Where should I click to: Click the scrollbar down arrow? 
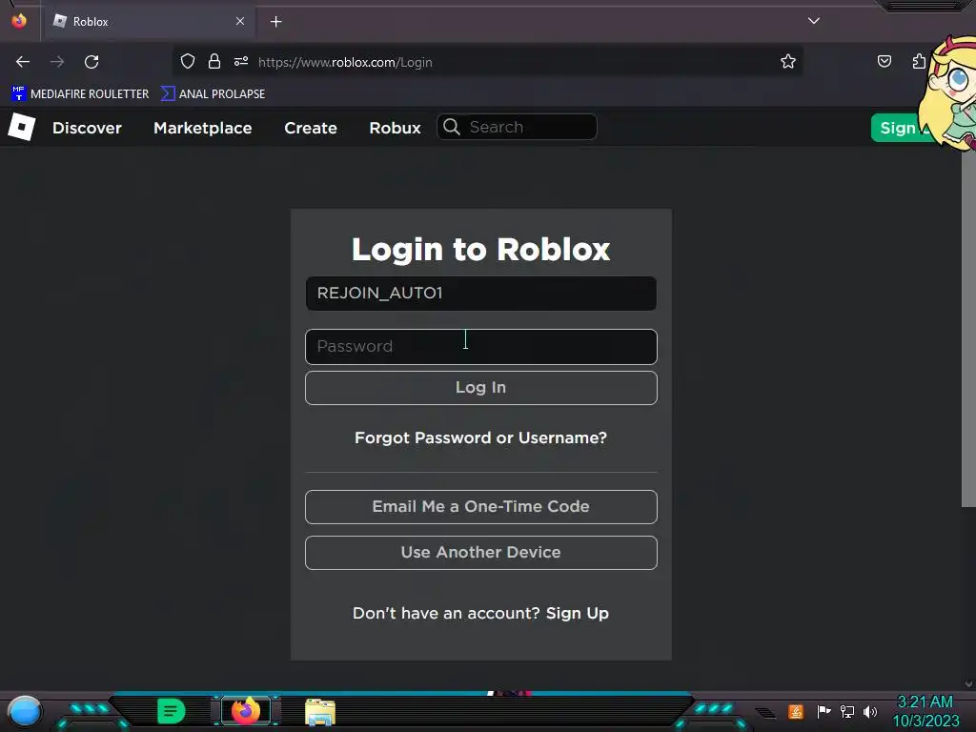968,683
